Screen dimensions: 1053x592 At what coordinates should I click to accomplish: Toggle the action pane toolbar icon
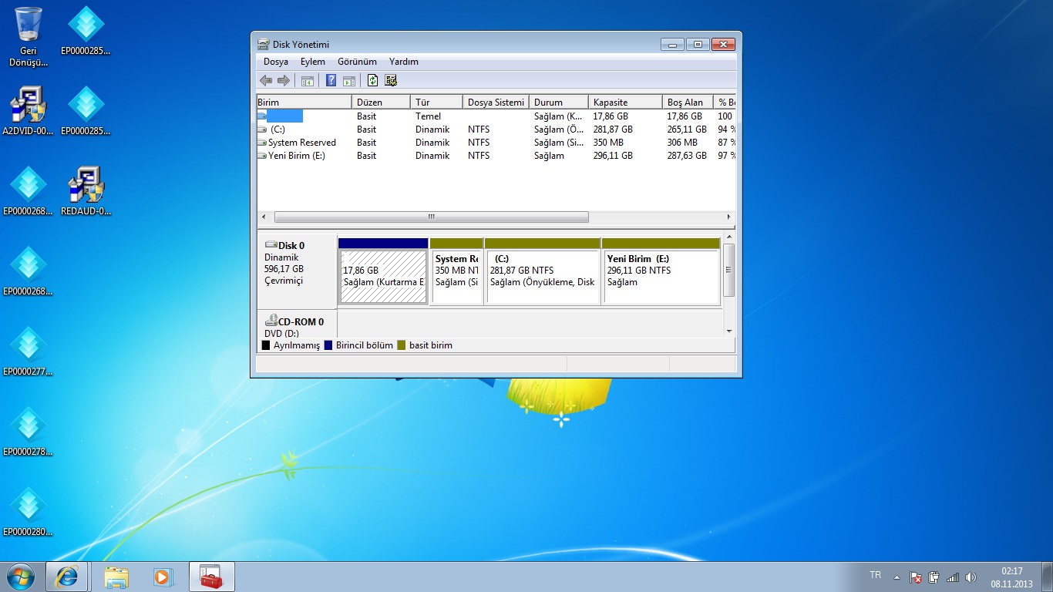(349, 80)
